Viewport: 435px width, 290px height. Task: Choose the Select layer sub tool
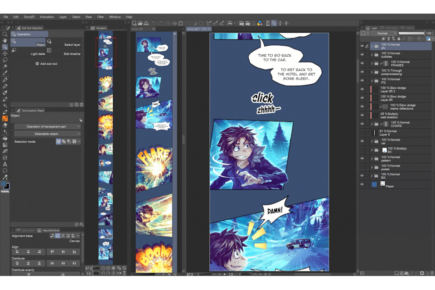[64, 42]
